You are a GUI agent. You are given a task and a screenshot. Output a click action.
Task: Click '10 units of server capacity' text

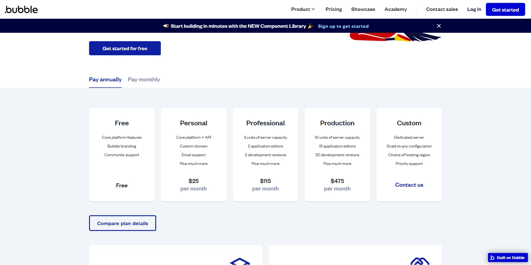point(337,137)
